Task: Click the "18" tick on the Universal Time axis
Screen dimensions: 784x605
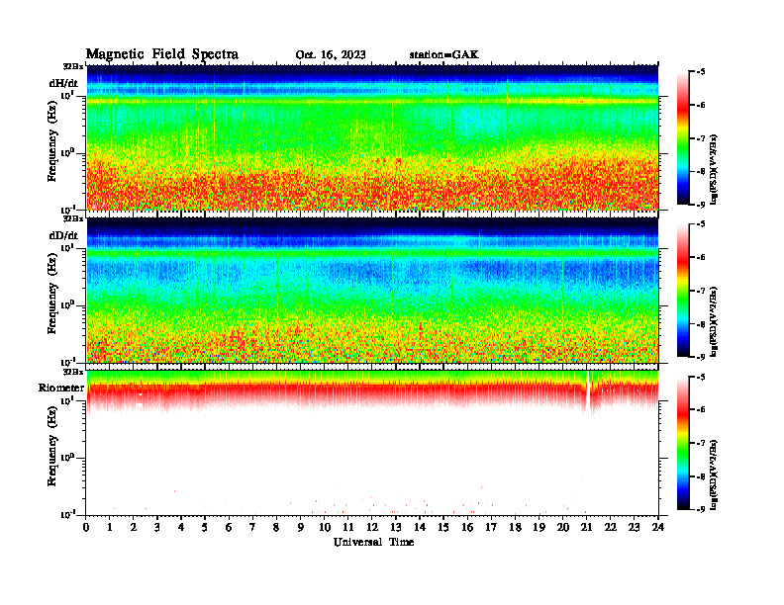Action: point(515,528)
